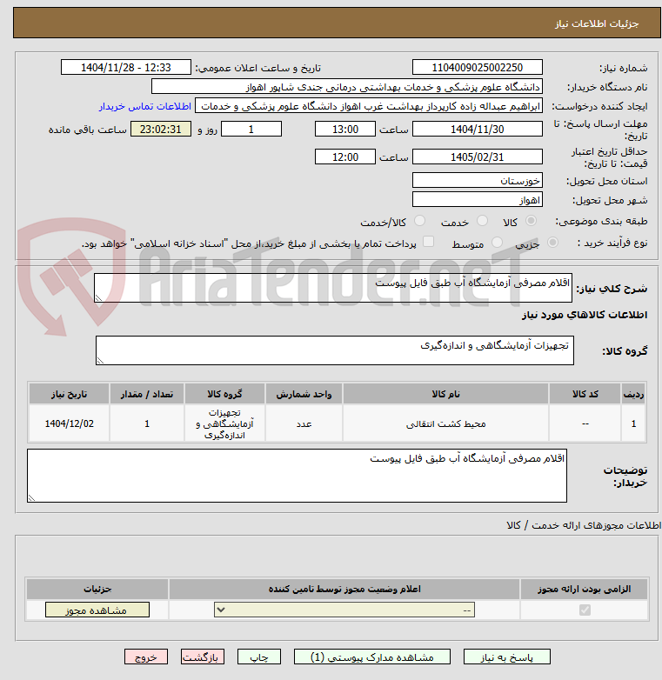Click the تاریخ نیاز column header

click(69, 394)
